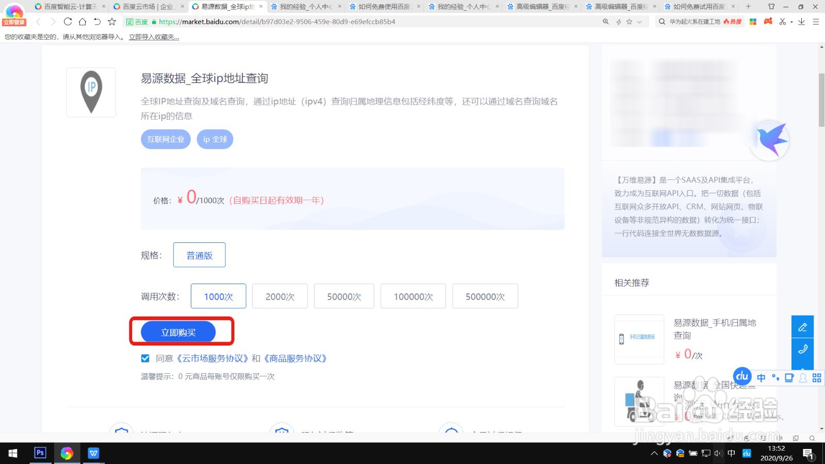Click the lightning speed mode icon
This screenshot has height=464, width=825.
618,22
